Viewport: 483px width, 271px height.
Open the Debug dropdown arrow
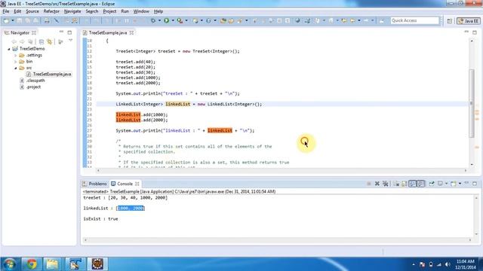click(x=159, y=20)
